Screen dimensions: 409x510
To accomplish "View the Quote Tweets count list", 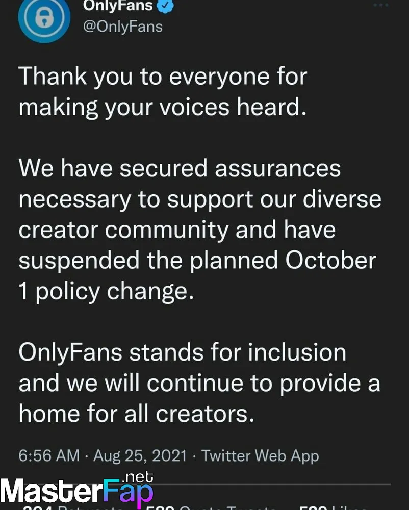I will [x=211, y=508].
